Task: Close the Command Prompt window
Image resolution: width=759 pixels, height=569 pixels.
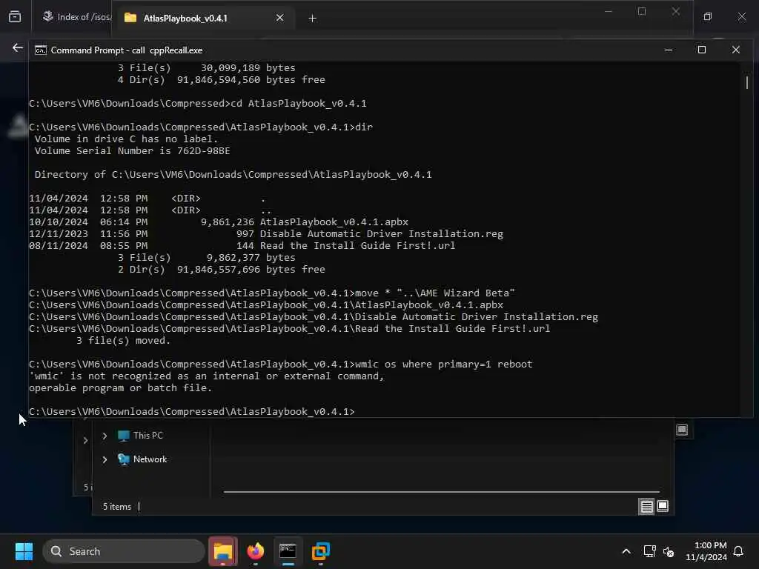Action: [736, 50]
